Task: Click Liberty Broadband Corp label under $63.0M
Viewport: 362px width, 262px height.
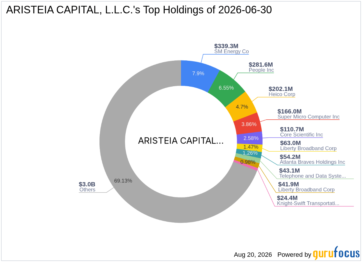Action: click(x=308, y=148)
